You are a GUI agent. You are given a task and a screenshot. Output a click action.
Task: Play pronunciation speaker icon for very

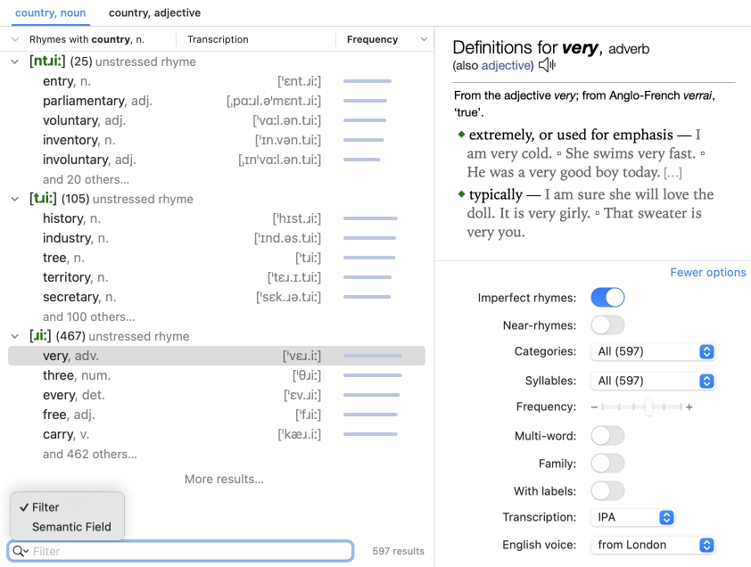547,65
